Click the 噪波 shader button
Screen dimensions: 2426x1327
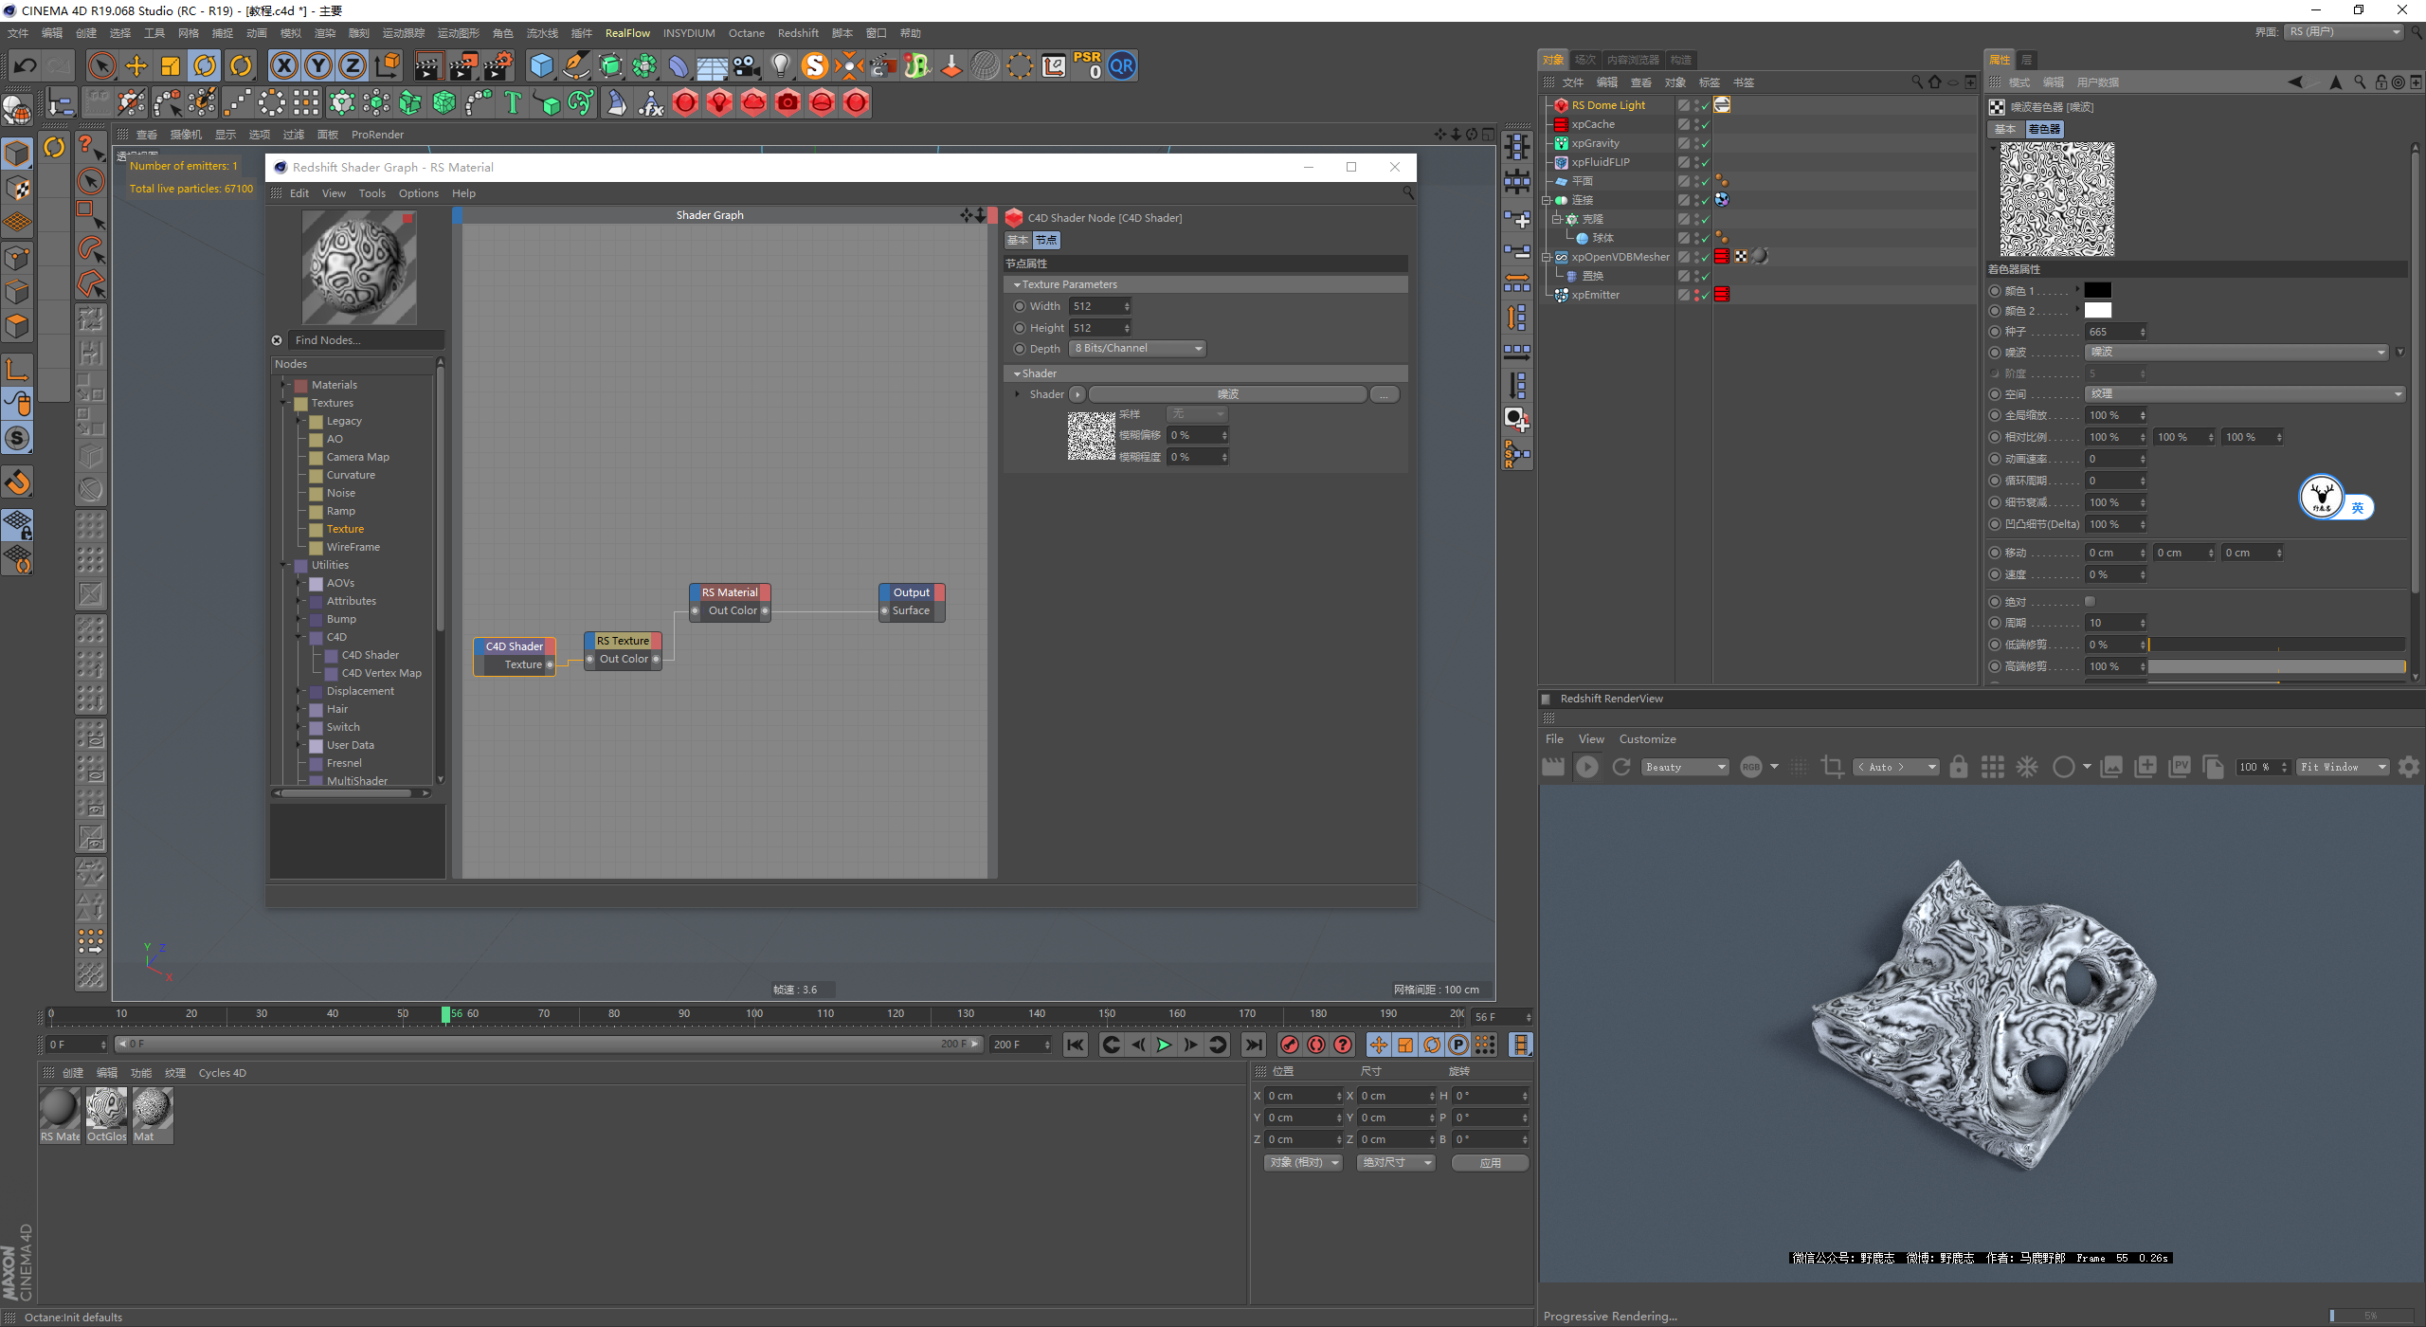(x=1227, y=394)
